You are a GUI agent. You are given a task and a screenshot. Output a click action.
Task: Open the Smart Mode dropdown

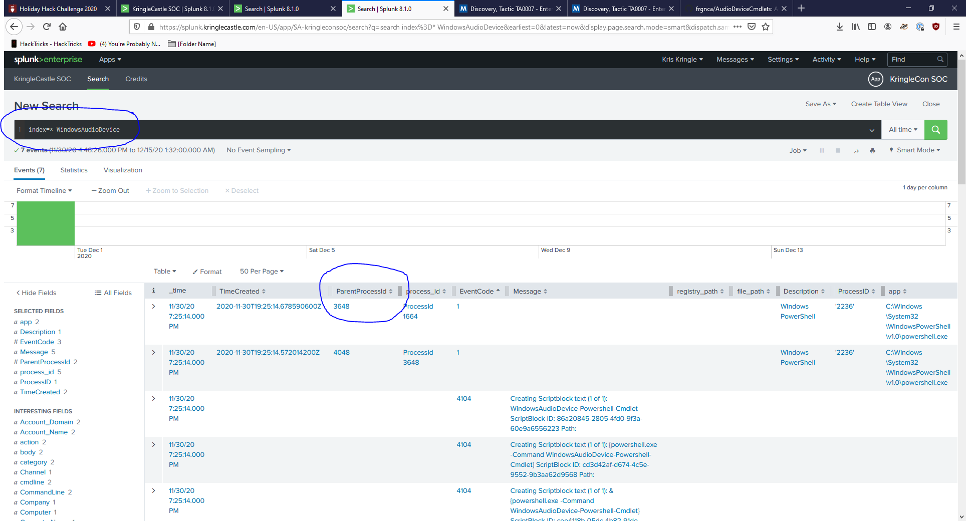pyautogui.click(x=914, y=150)
